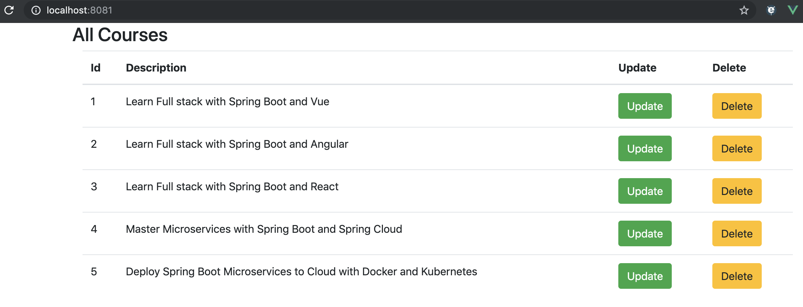The width and height of the screenshot is (803, 307).
Task: Select 'Learn Full stack with Spring Boot and Vue'
Action: pos(227,102)
